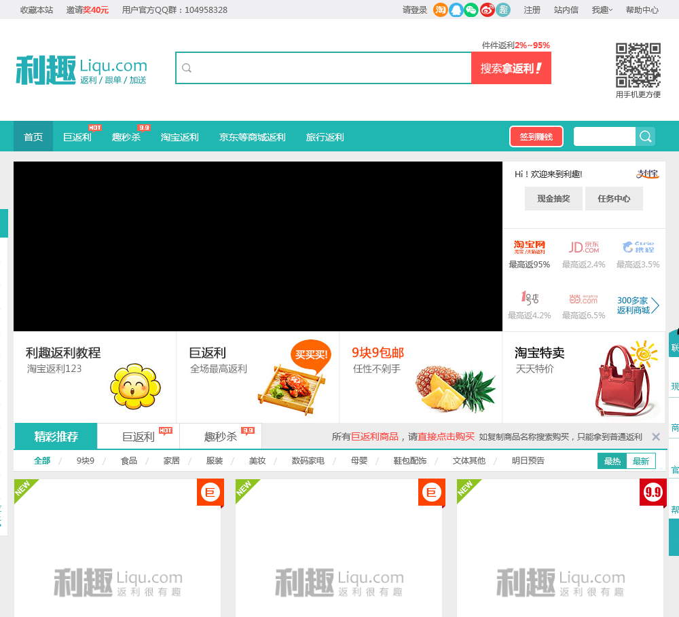Filter products by 母婴 category
Image resolution: width=679 pixels, height=617 pixels.
point(359,461)
